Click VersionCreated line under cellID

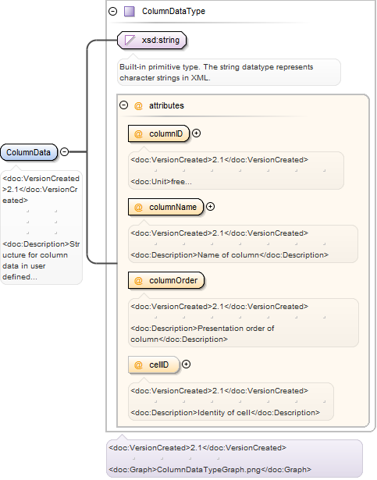[219, 391]
